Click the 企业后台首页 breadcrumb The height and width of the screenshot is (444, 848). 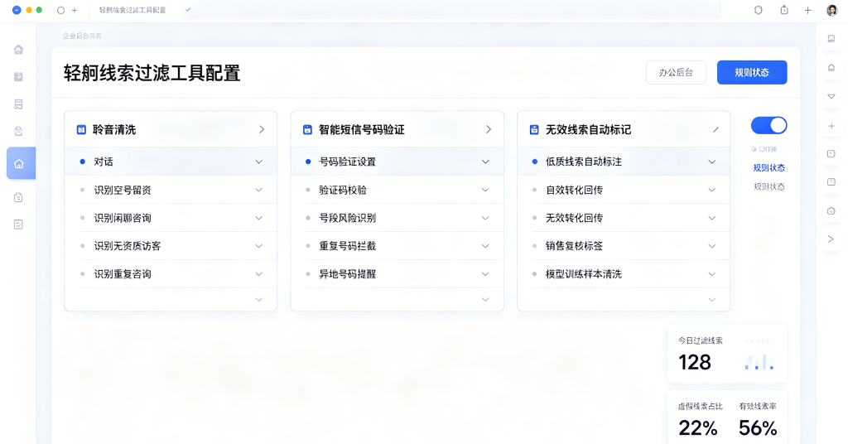82,36
